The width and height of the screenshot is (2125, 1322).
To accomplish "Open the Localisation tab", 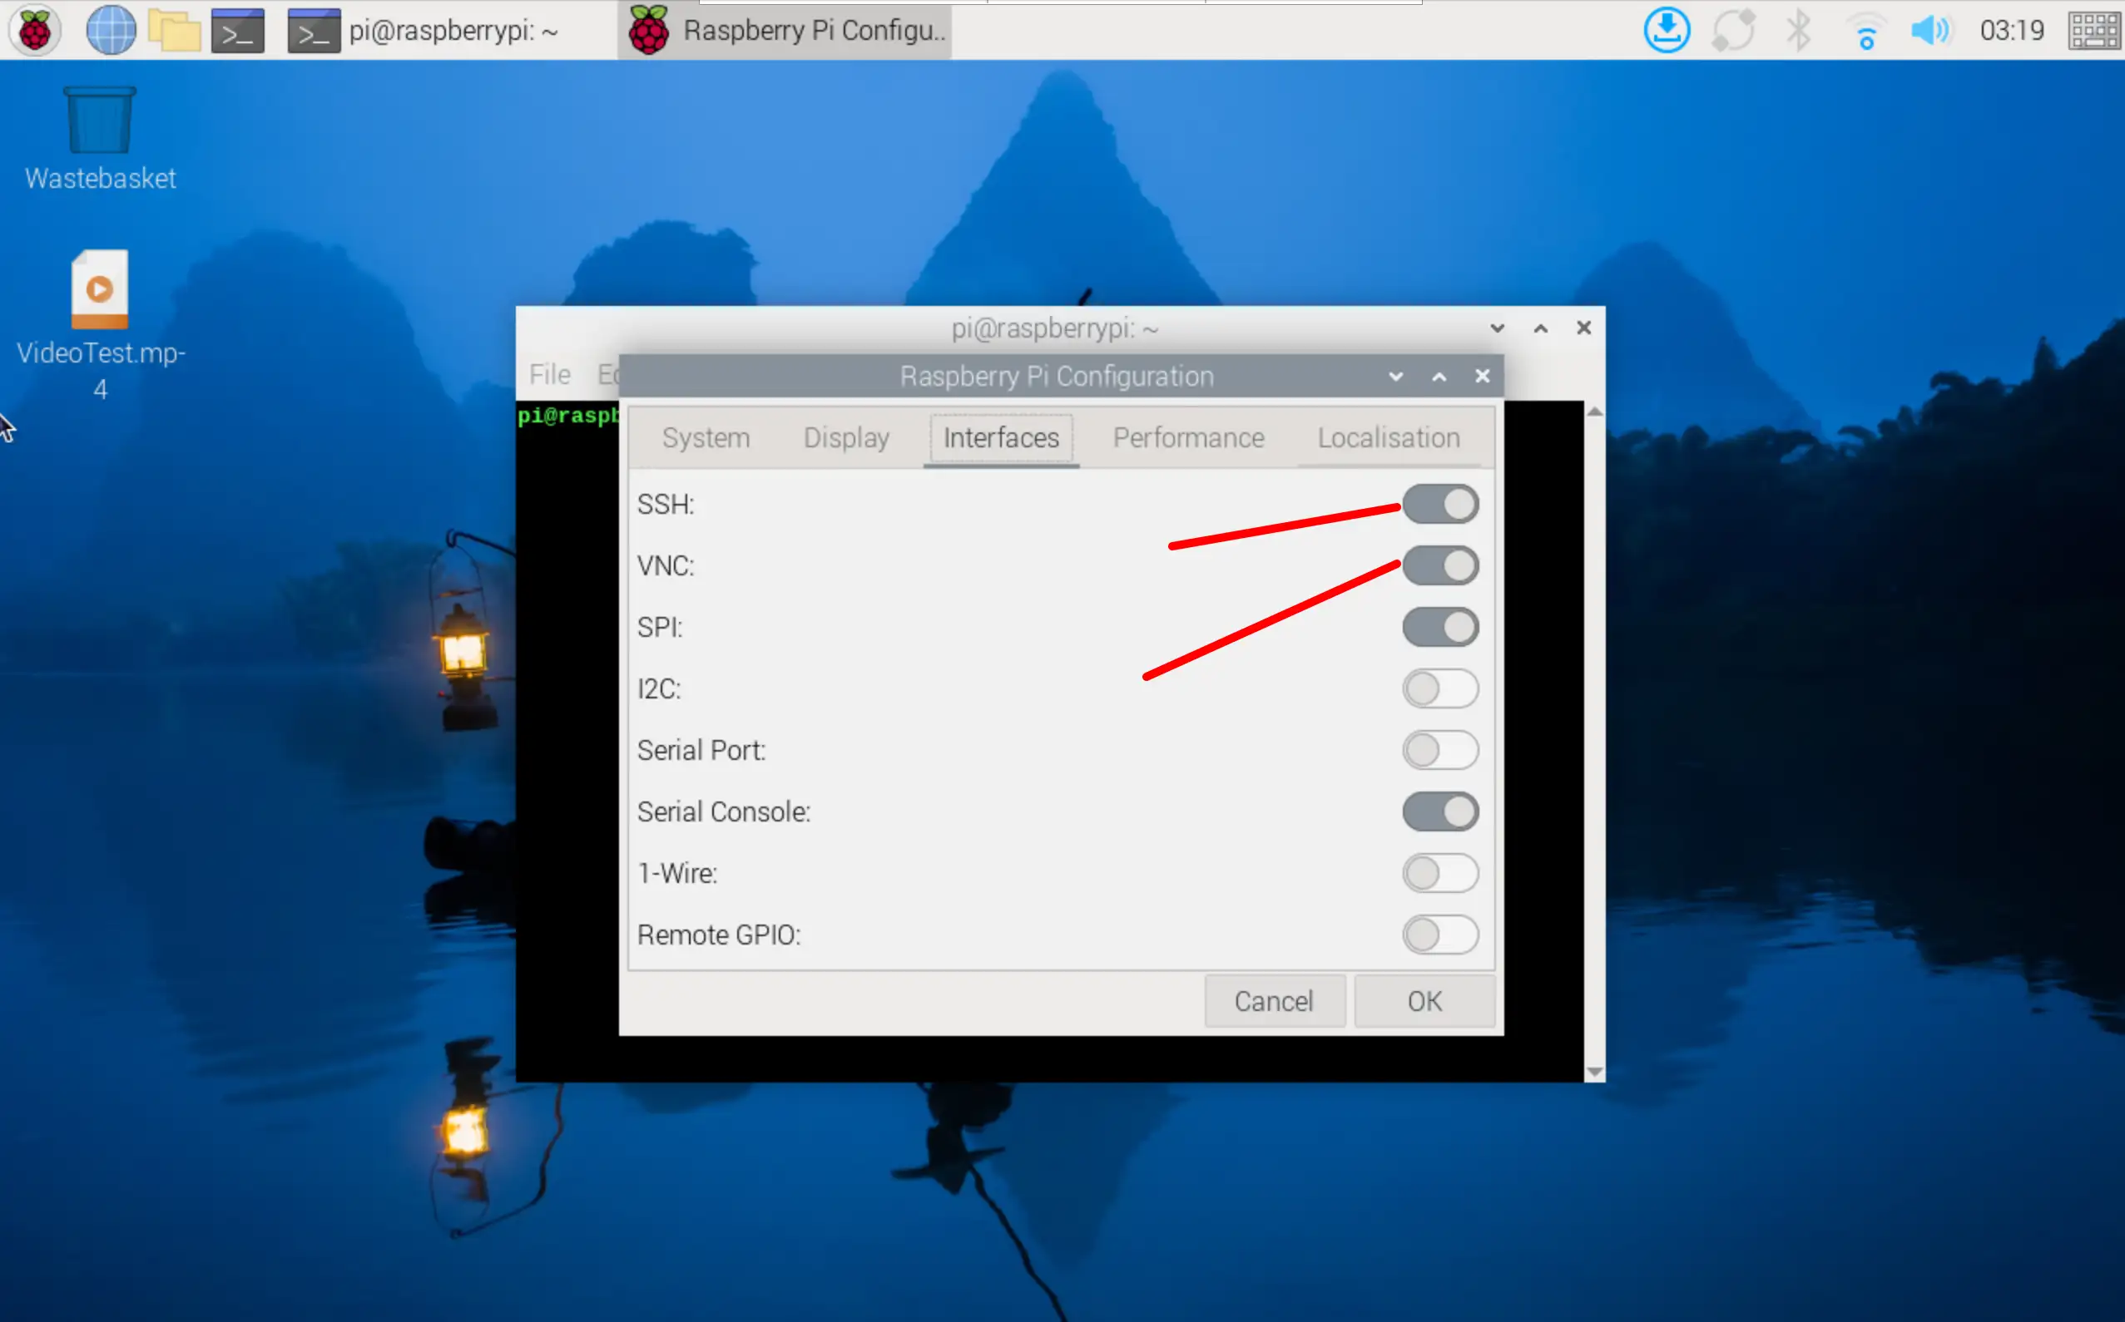I will point(1389,437).
